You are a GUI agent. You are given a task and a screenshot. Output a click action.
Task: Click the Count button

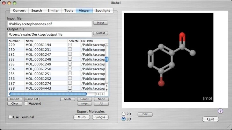84,99
